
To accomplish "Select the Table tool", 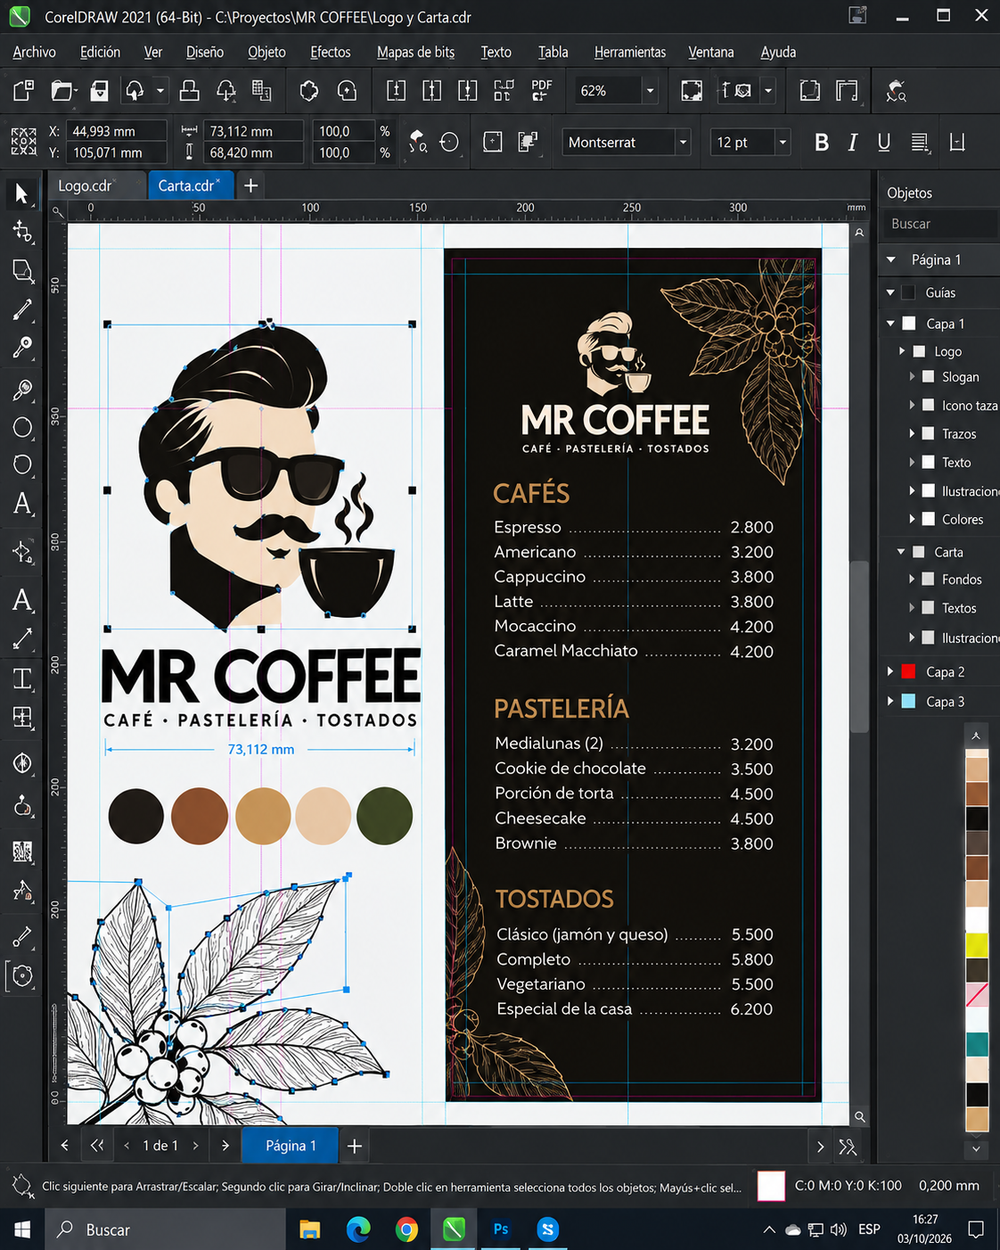I will click(22, 718).
